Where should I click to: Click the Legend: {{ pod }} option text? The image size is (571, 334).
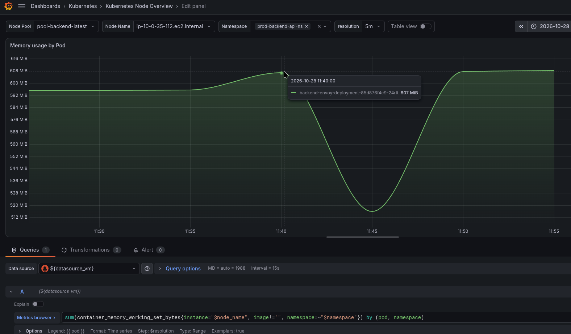click(x=66, y=331)
